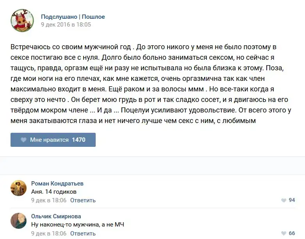
Task: Click the comment text 'Аня. 14 годиков'
Action: tap(54, 192)
